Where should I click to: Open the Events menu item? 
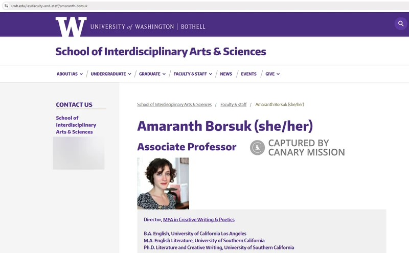pos(248,74)
